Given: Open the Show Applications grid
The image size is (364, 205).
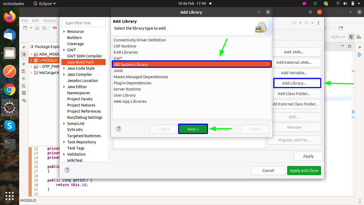Looking at the screenshot, I should tap(10, 196).
